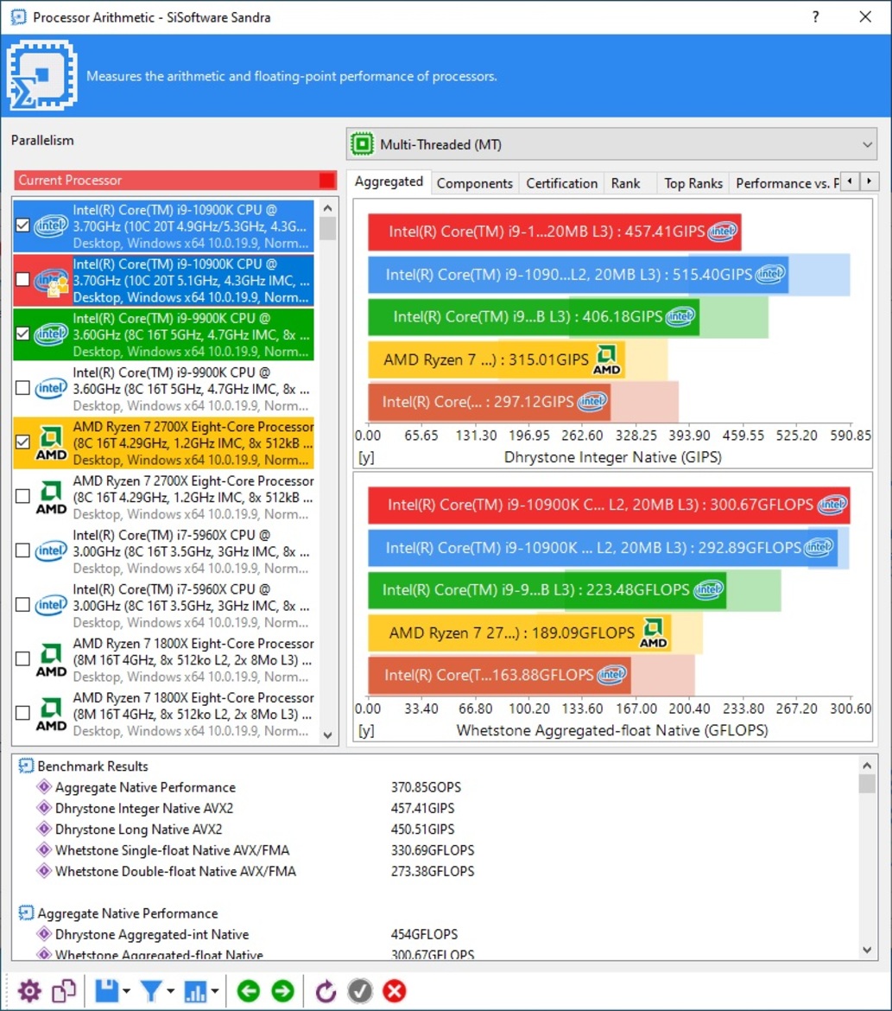Click the Intel logo in the blue i9-10900K row
This screenshot has width=892, height=1011.
click(x=52, y=226)
